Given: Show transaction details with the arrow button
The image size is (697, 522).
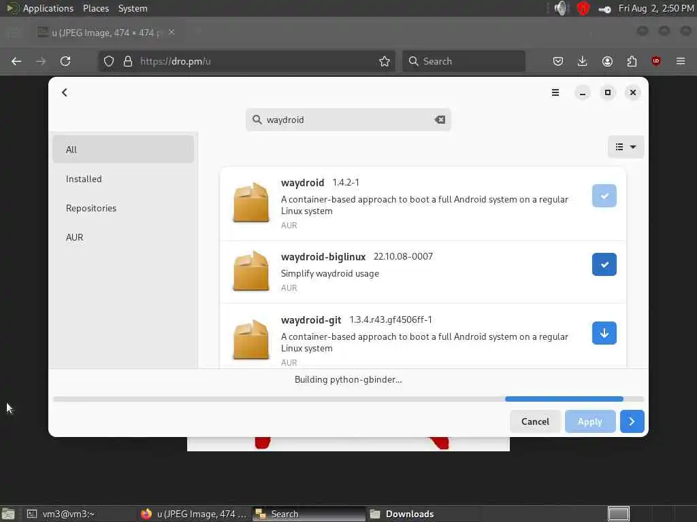Looking at the screenshot, I should 632,421.
